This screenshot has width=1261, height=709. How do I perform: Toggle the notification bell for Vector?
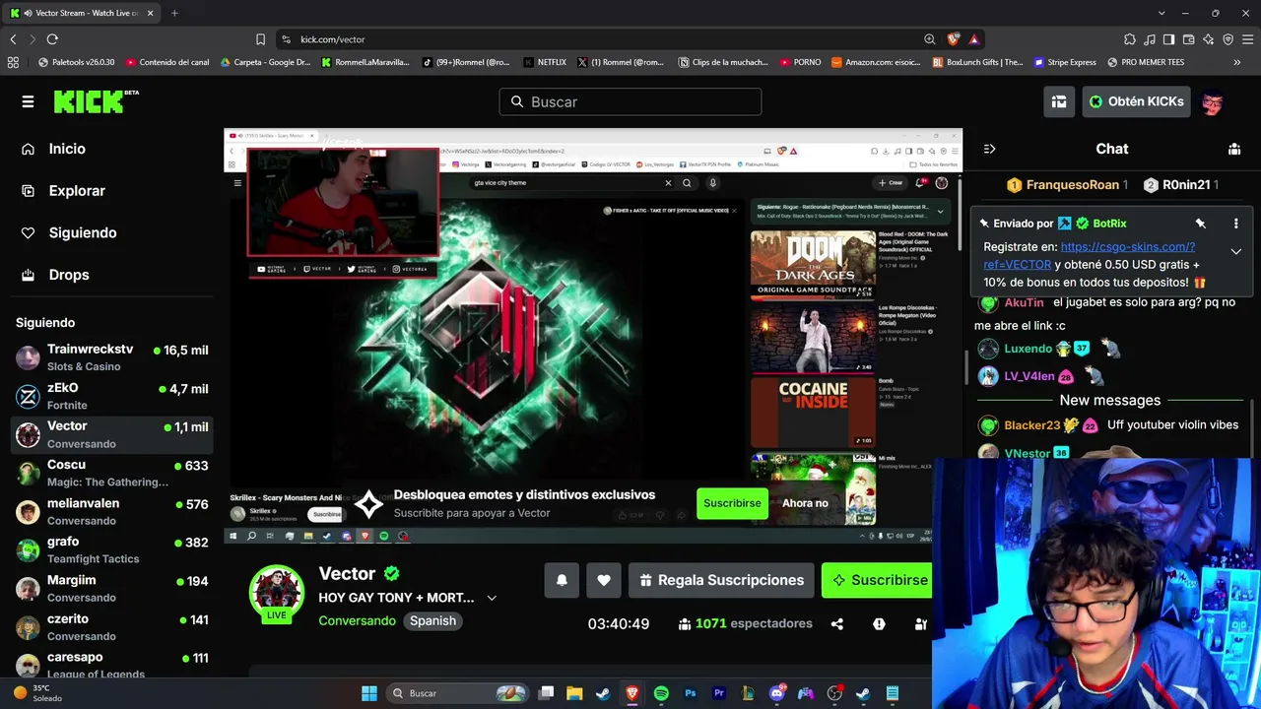click(x=562, y=580)
